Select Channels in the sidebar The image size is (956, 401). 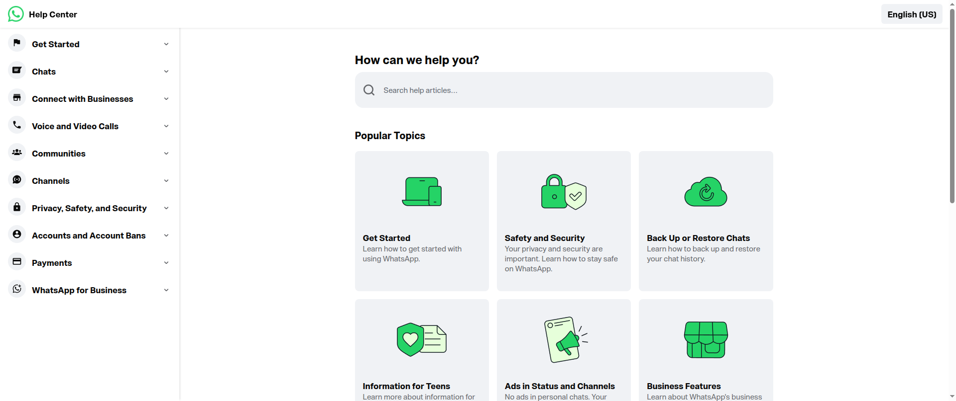pyautogui.click(x=51, y=181)
